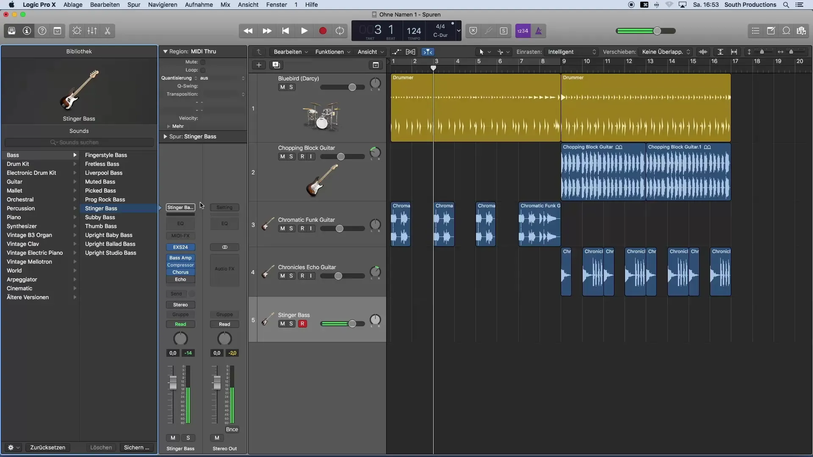Expand the Mehr disclosure triangle
This screenshot has width=813, height=457.
point(169,126)
